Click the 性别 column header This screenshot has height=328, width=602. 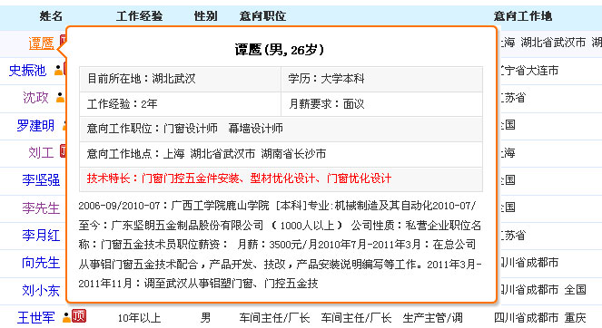pos(206,16)
